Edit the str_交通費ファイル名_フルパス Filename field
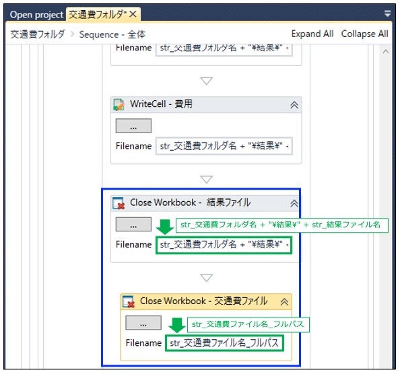 coord(224,343)
